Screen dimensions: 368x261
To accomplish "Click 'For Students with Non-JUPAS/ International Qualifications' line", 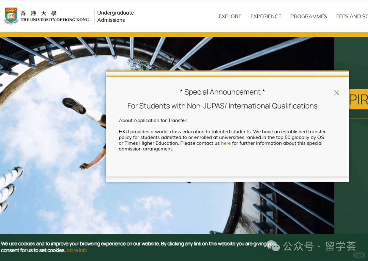I will click(222, 106).
